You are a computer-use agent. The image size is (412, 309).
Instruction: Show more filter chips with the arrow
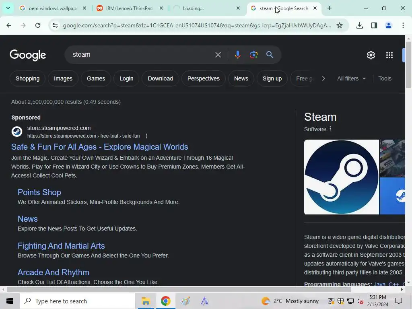click(323, 78)
